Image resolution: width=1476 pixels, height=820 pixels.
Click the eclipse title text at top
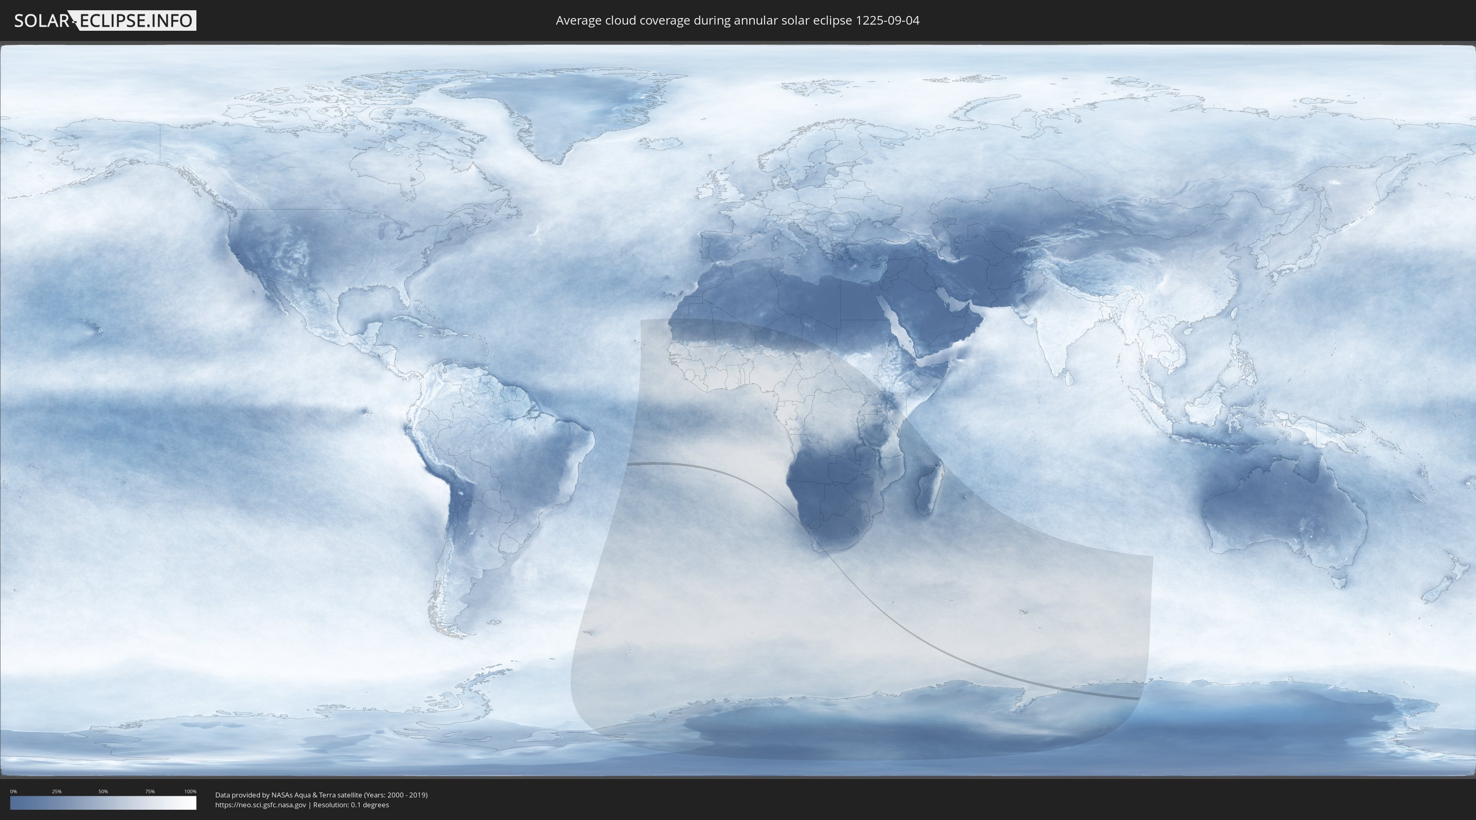pos(738,20)
